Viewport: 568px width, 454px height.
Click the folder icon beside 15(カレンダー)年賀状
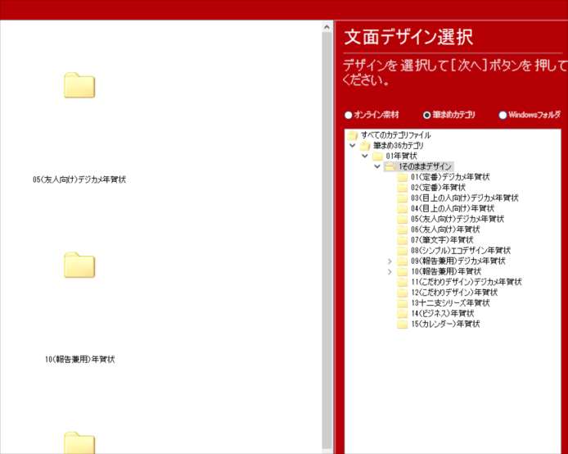coord(402,325)
